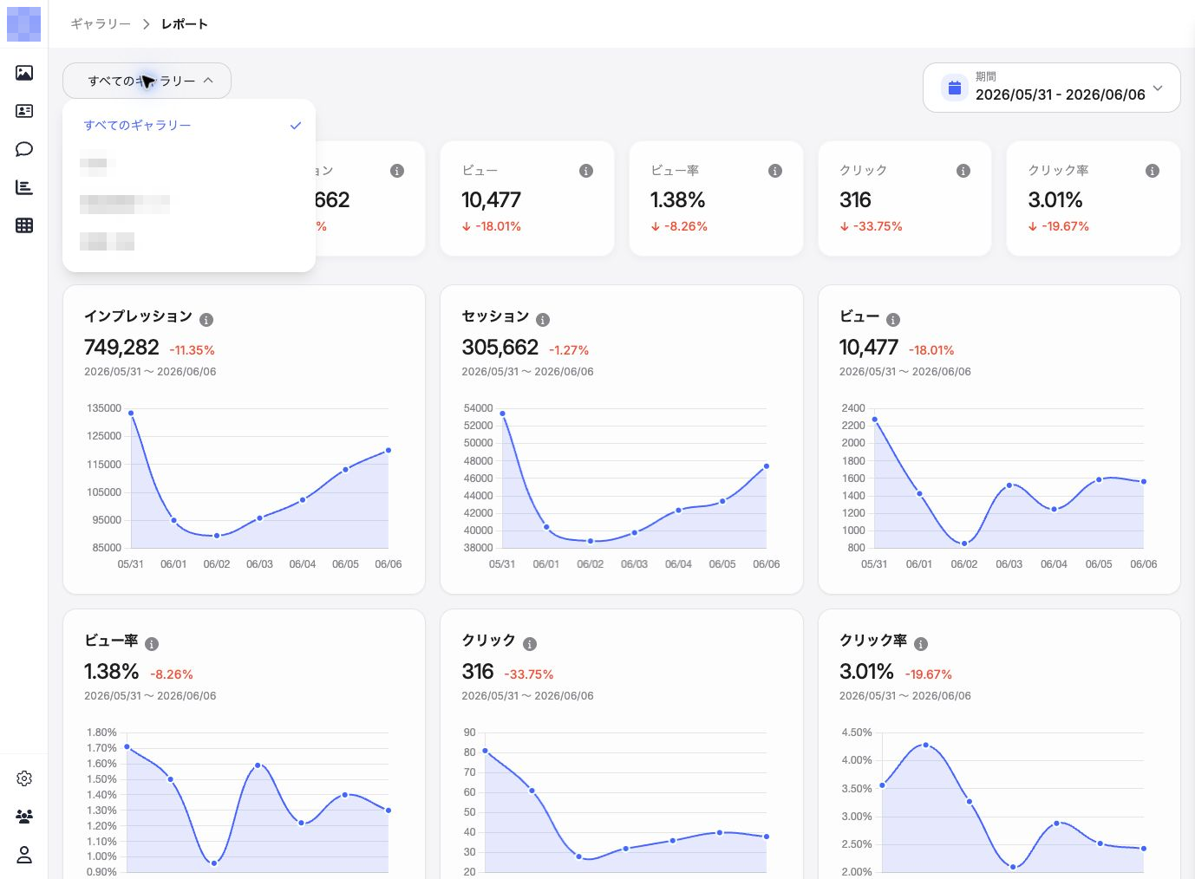Open the bar chart reports sidebar icon
This screenshot has width=1195, height=879.
coord(24,187)
